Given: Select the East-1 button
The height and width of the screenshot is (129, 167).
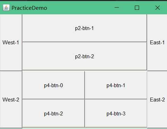Looking at the screenshot, I should point(157,43).
